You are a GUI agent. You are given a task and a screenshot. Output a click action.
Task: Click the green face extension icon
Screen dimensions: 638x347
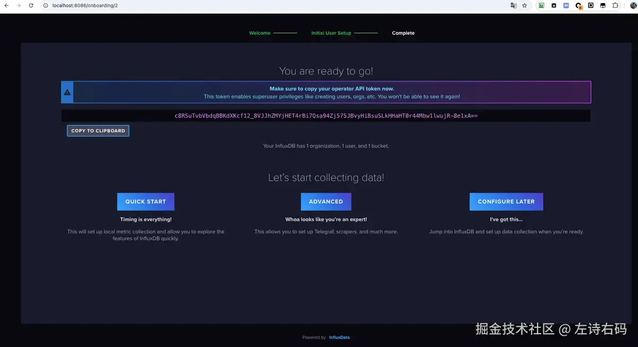coord(541,5)
